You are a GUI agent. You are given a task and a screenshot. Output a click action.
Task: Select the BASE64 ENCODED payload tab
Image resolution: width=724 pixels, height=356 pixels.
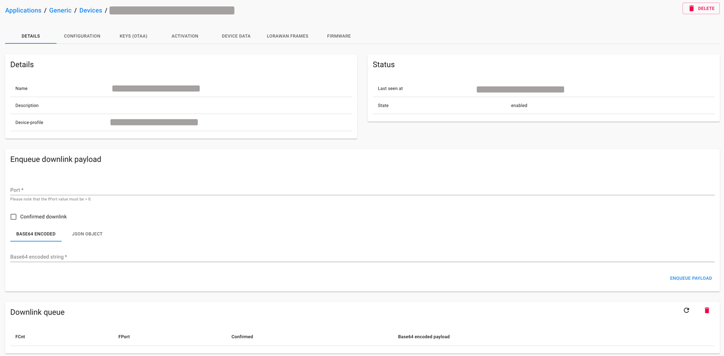pos(35,234)
